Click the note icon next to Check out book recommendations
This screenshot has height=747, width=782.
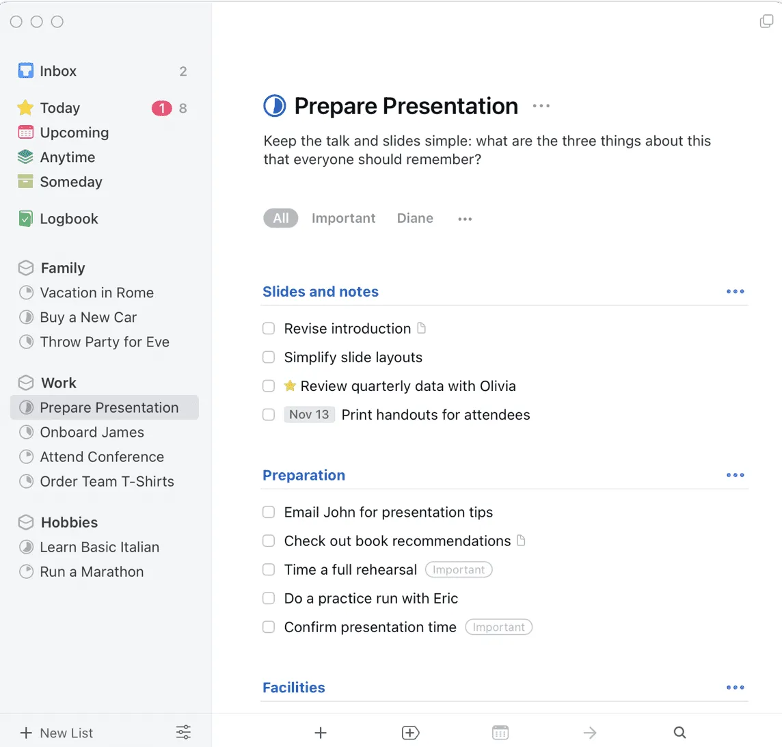[521, 541]
